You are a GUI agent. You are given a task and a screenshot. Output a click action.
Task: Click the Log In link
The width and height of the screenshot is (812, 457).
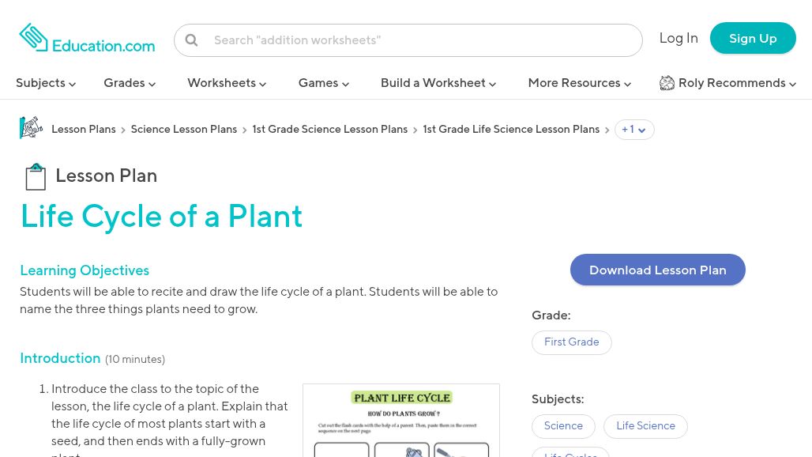[x=679, y=38]
